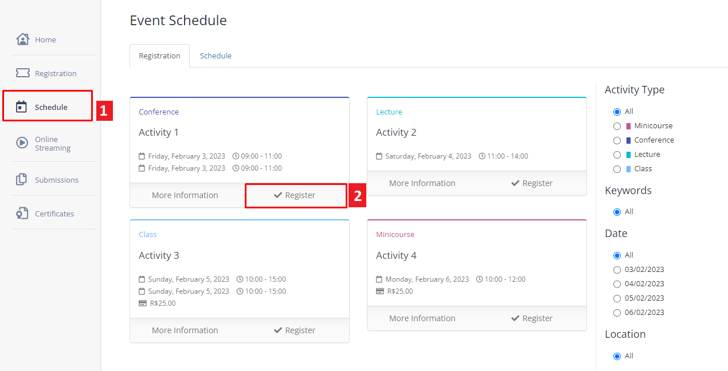Click the Submissions documents icon
Screen dimensions: 728x371
point(22,180)
